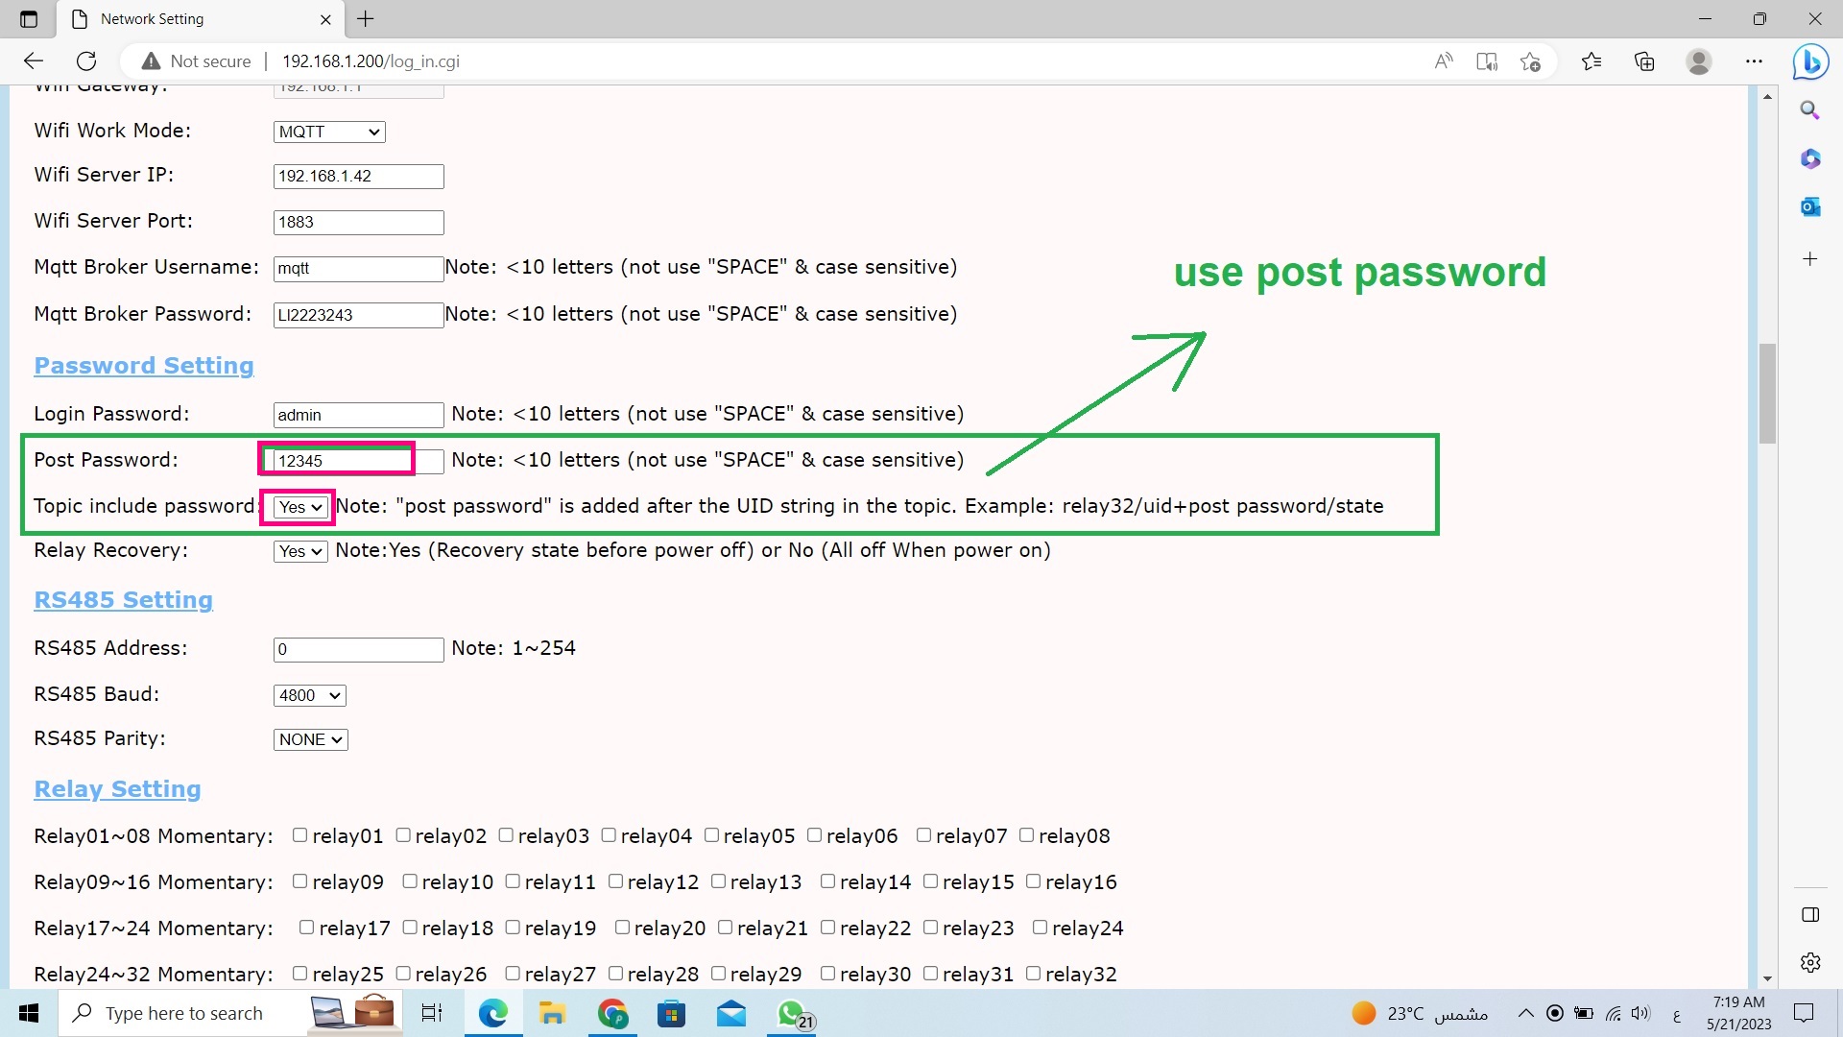
Task: Open the Favorites star icon
Action: 1592,61
